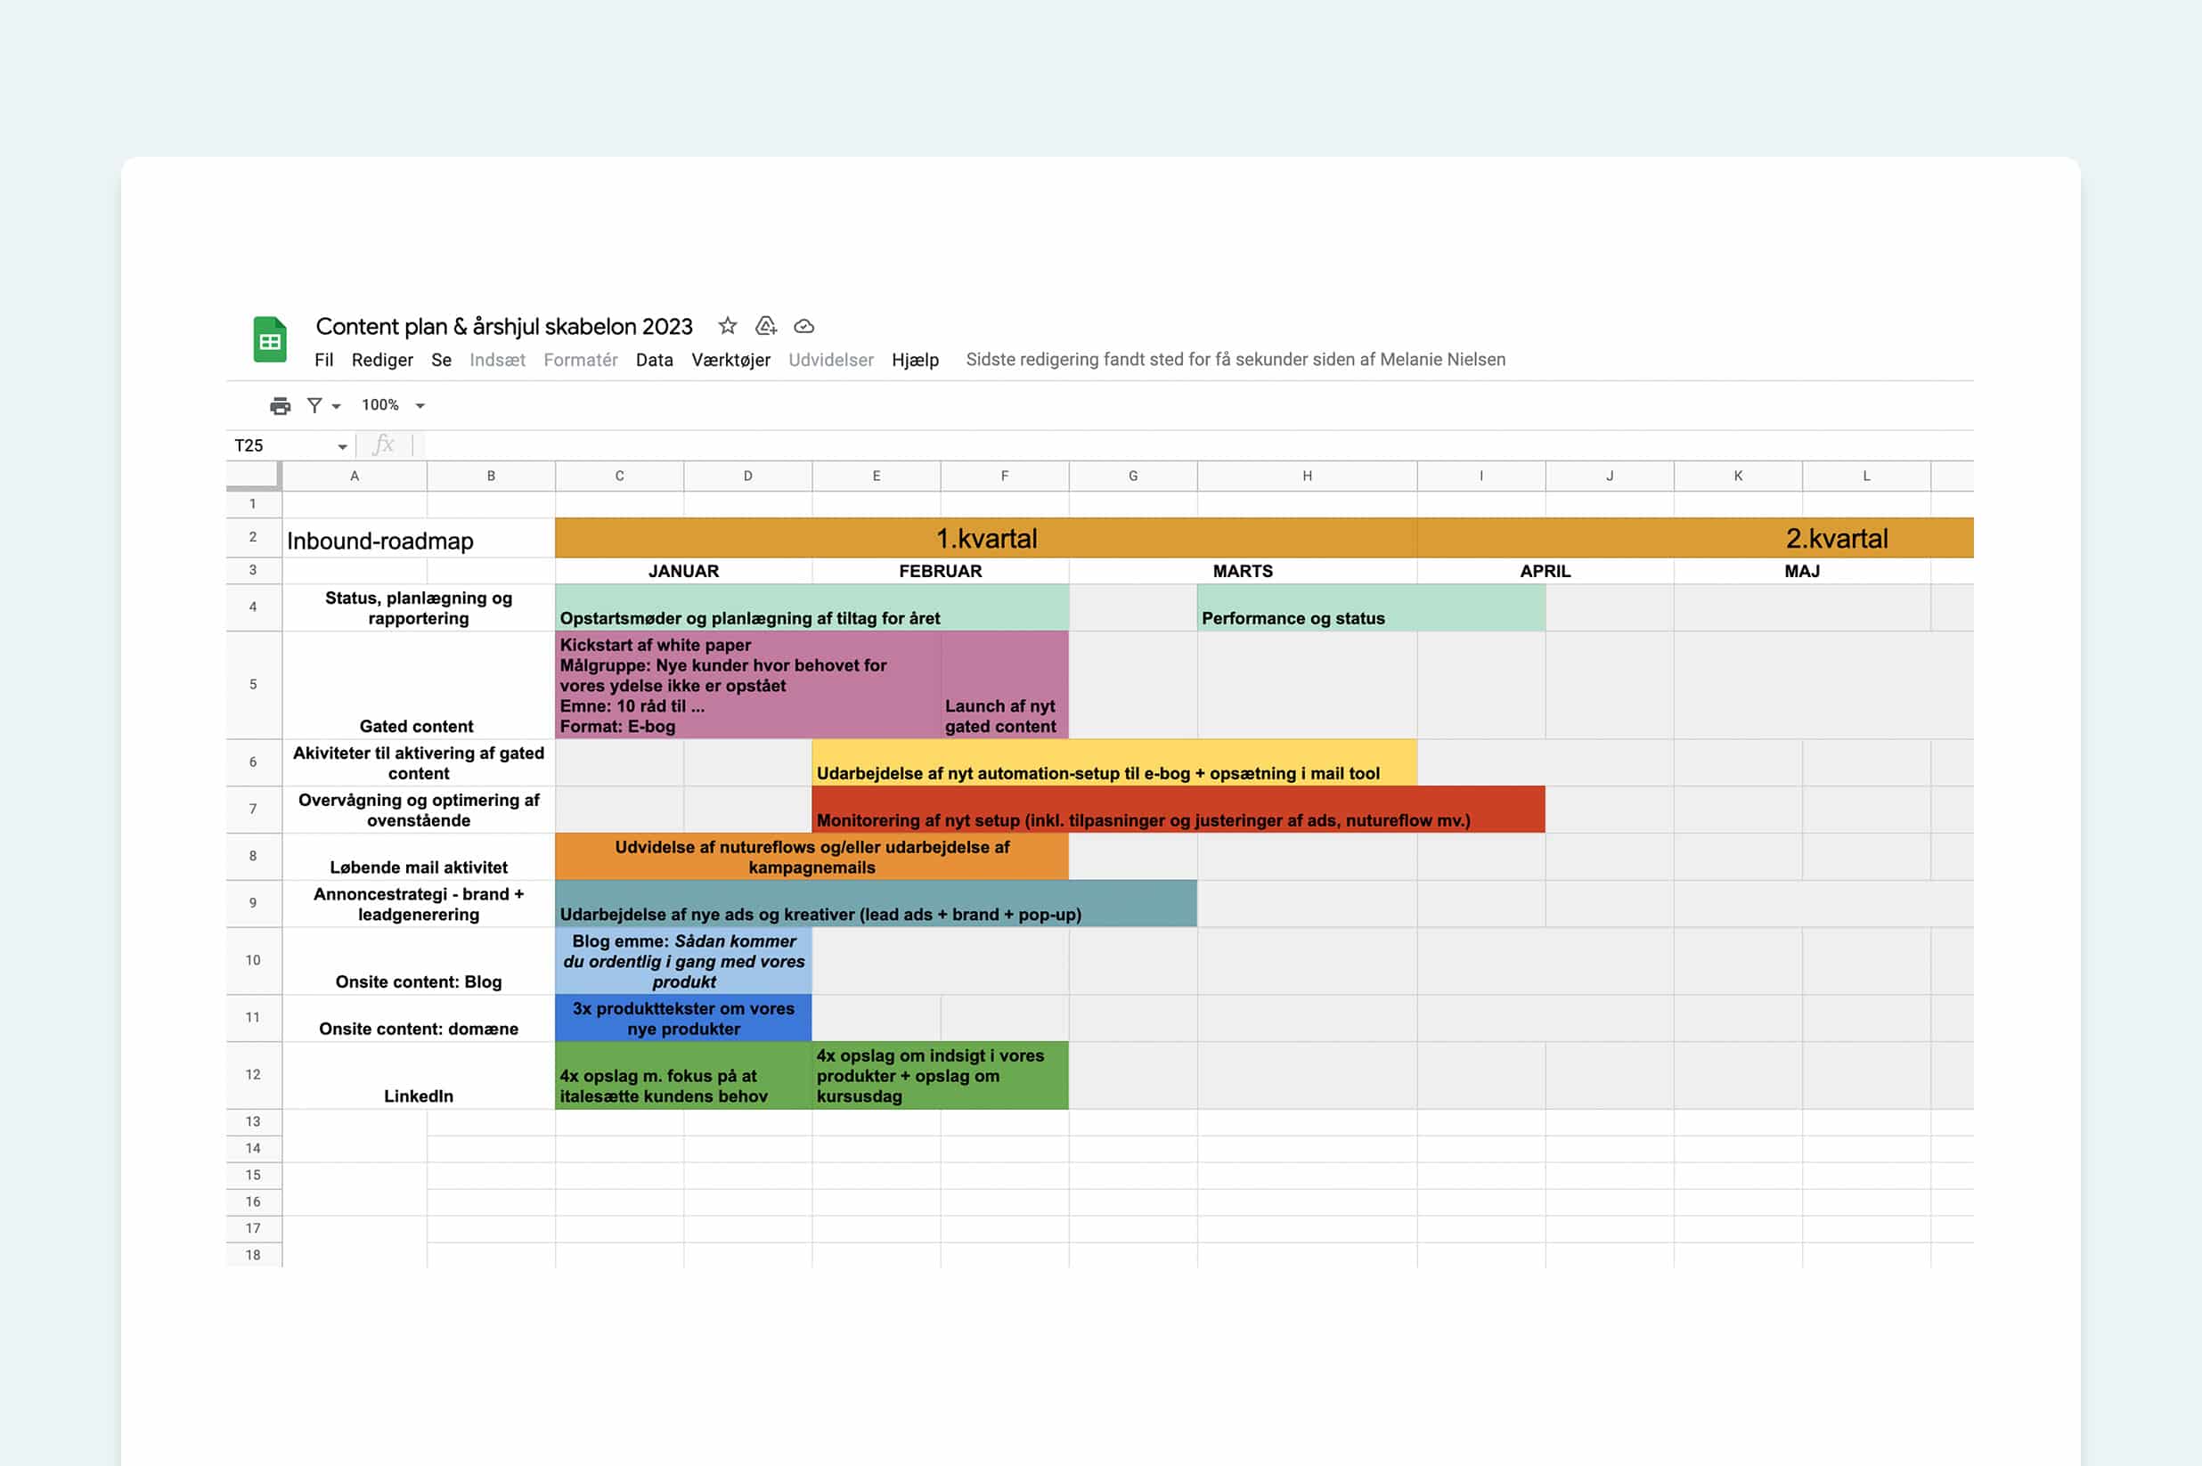Click the filter funnel icon
The height and width of the screenshot is (1466, 2202).
pos(314,406)
